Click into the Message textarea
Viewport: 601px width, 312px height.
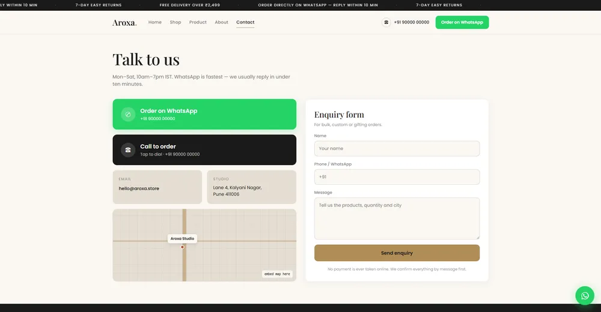[397, 218]
